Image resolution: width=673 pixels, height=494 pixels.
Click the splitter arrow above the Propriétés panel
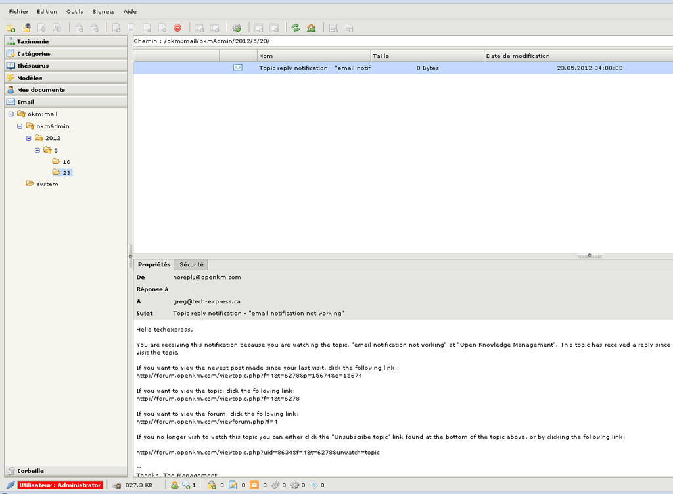coord(590,255)
